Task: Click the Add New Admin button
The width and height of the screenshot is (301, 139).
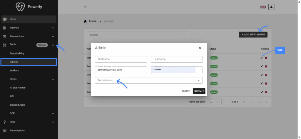Action: point(253,35)
